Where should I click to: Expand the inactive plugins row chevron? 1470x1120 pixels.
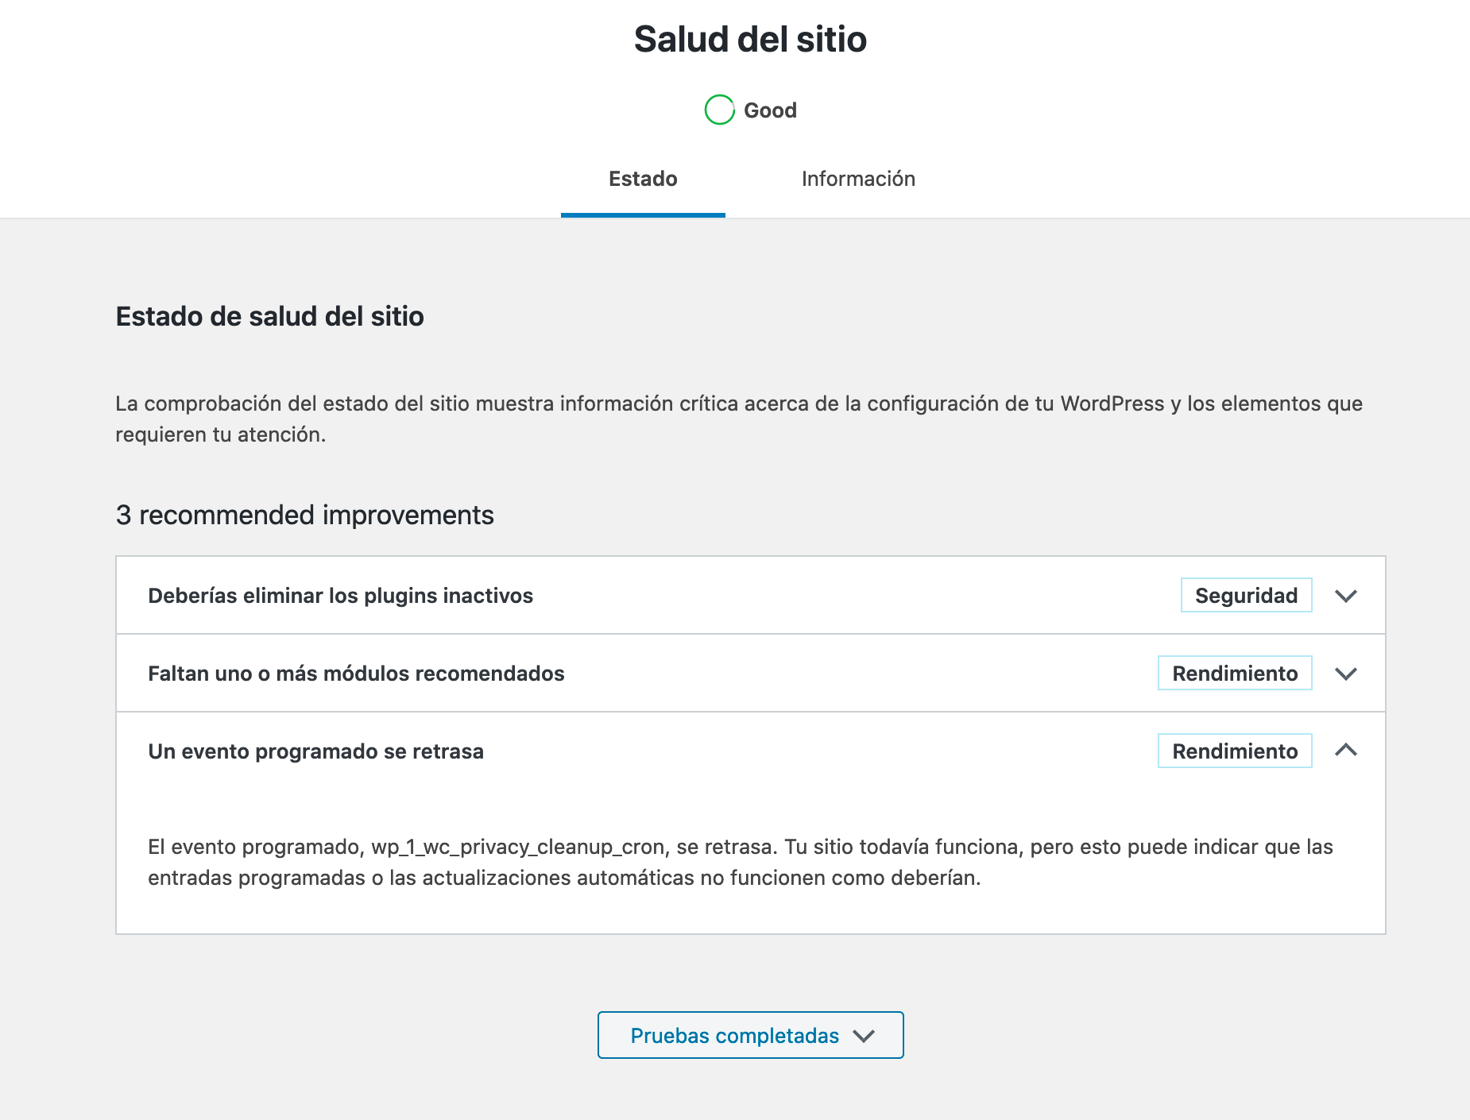pyautogui.click(x=1345, y=596)
